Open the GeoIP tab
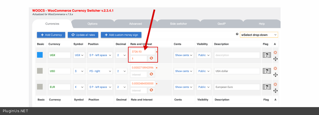 (222, 24)
